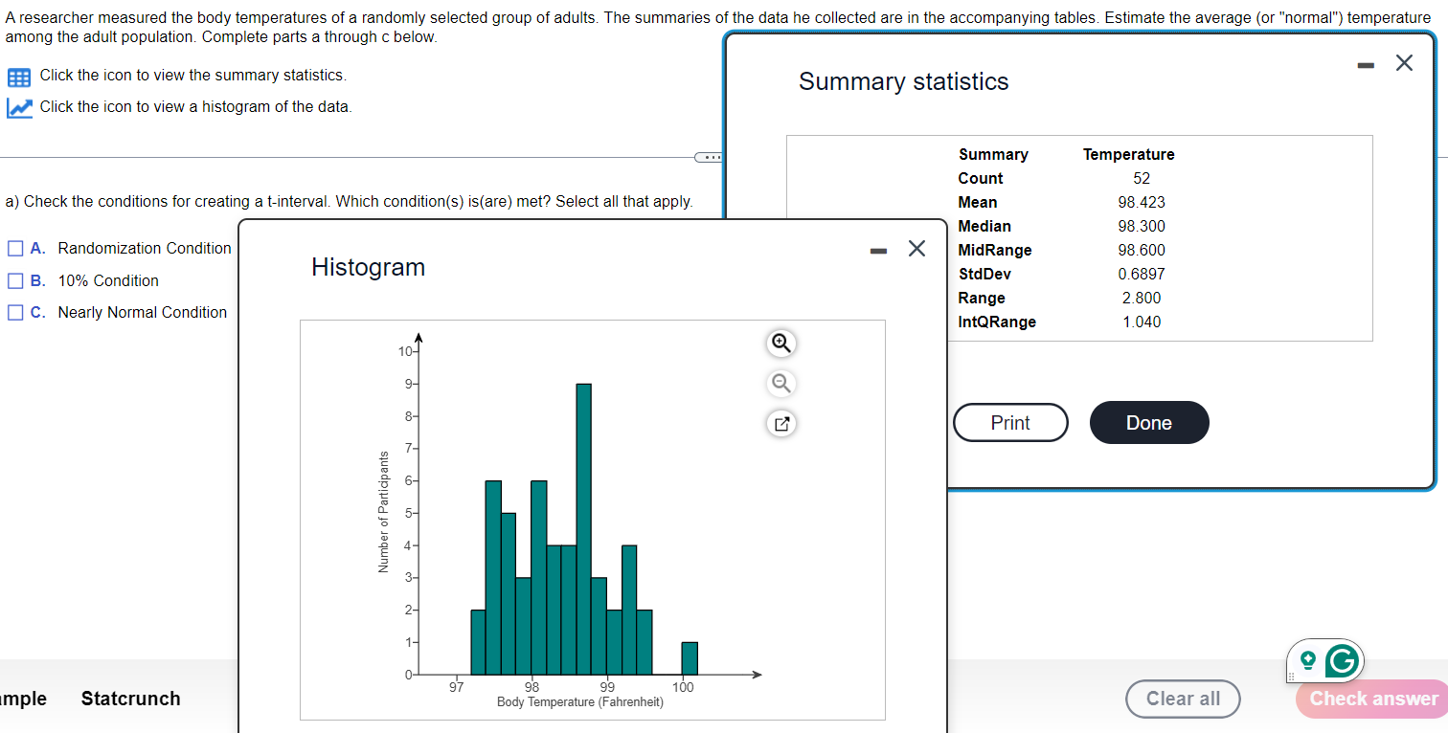Open the Statcrunch link
The image size is (1448, 733).
click(130, 699)
